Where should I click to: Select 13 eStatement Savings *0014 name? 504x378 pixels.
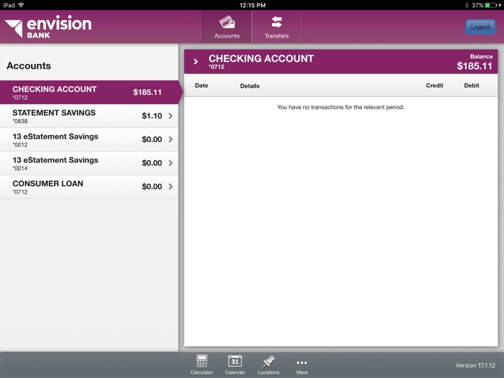click(x=55, y=160)
